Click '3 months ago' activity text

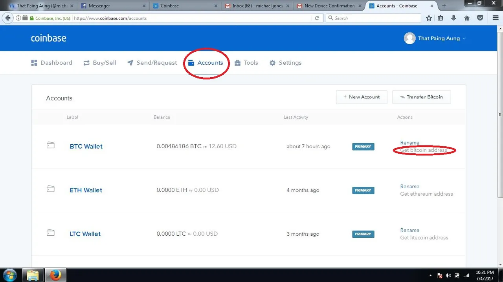coord(303,234)
